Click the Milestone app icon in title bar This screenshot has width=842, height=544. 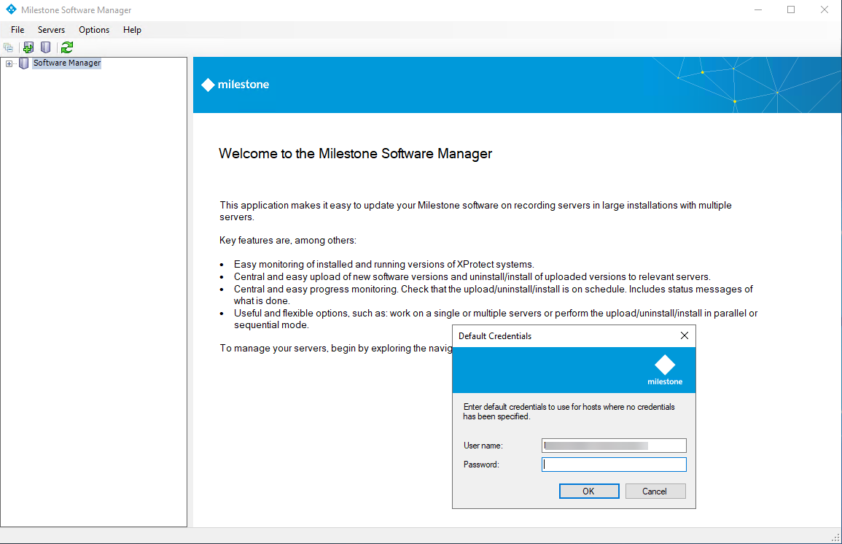[11, 9]
